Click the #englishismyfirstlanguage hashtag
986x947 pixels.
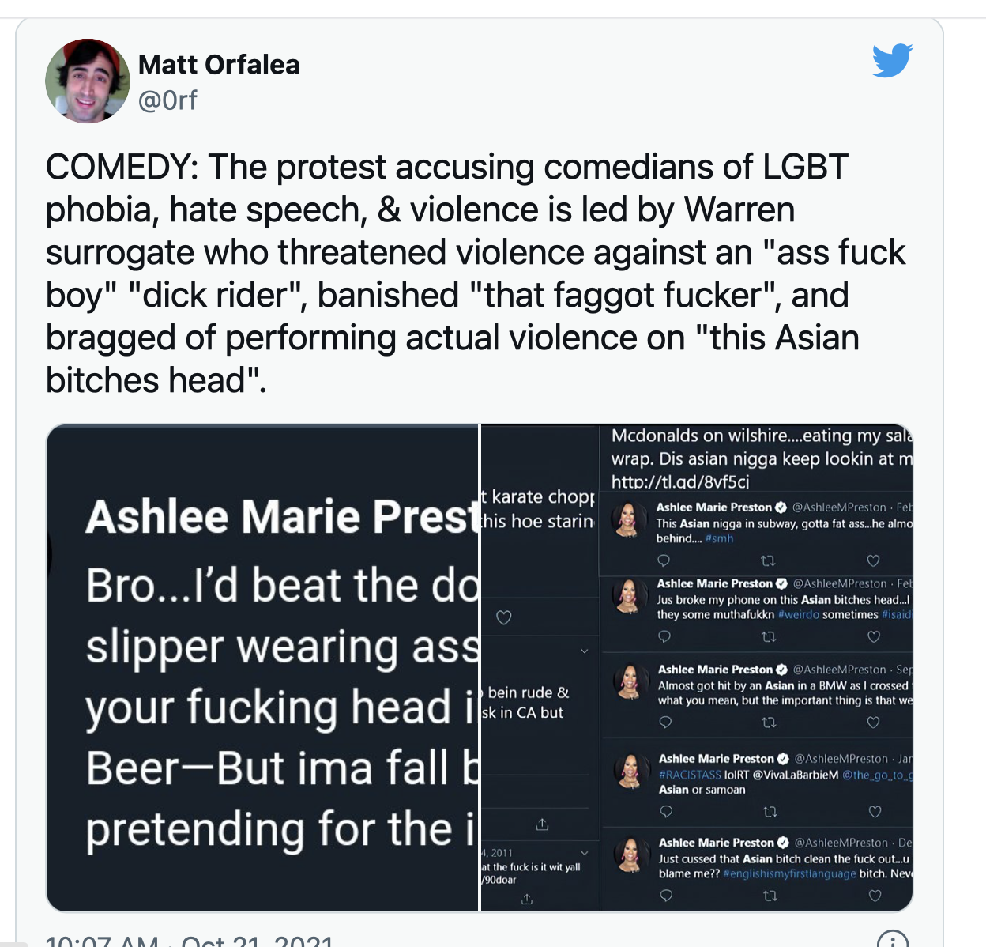tap(789, 873)
